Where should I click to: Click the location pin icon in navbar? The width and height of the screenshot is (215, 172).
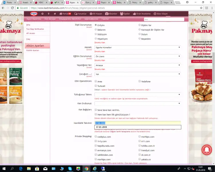point(48,13)
